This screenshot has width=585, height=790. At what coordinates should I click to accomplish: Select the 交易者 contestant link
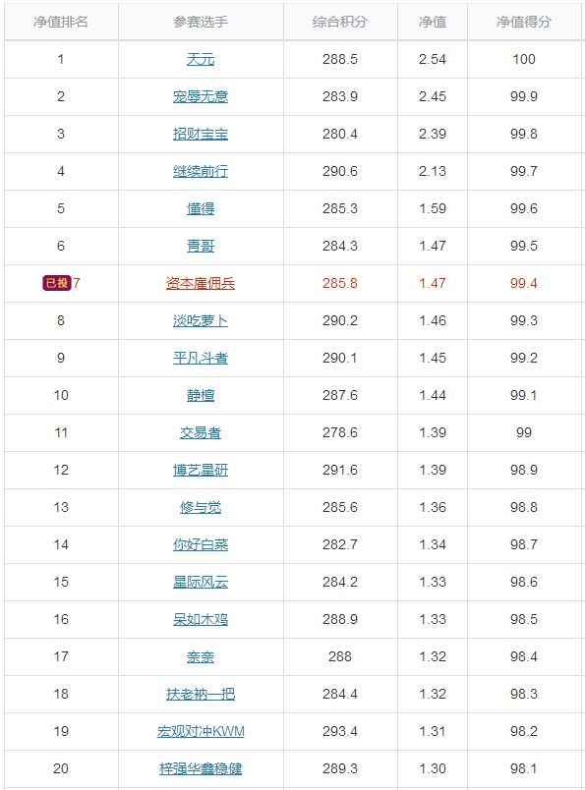[201, 432]
